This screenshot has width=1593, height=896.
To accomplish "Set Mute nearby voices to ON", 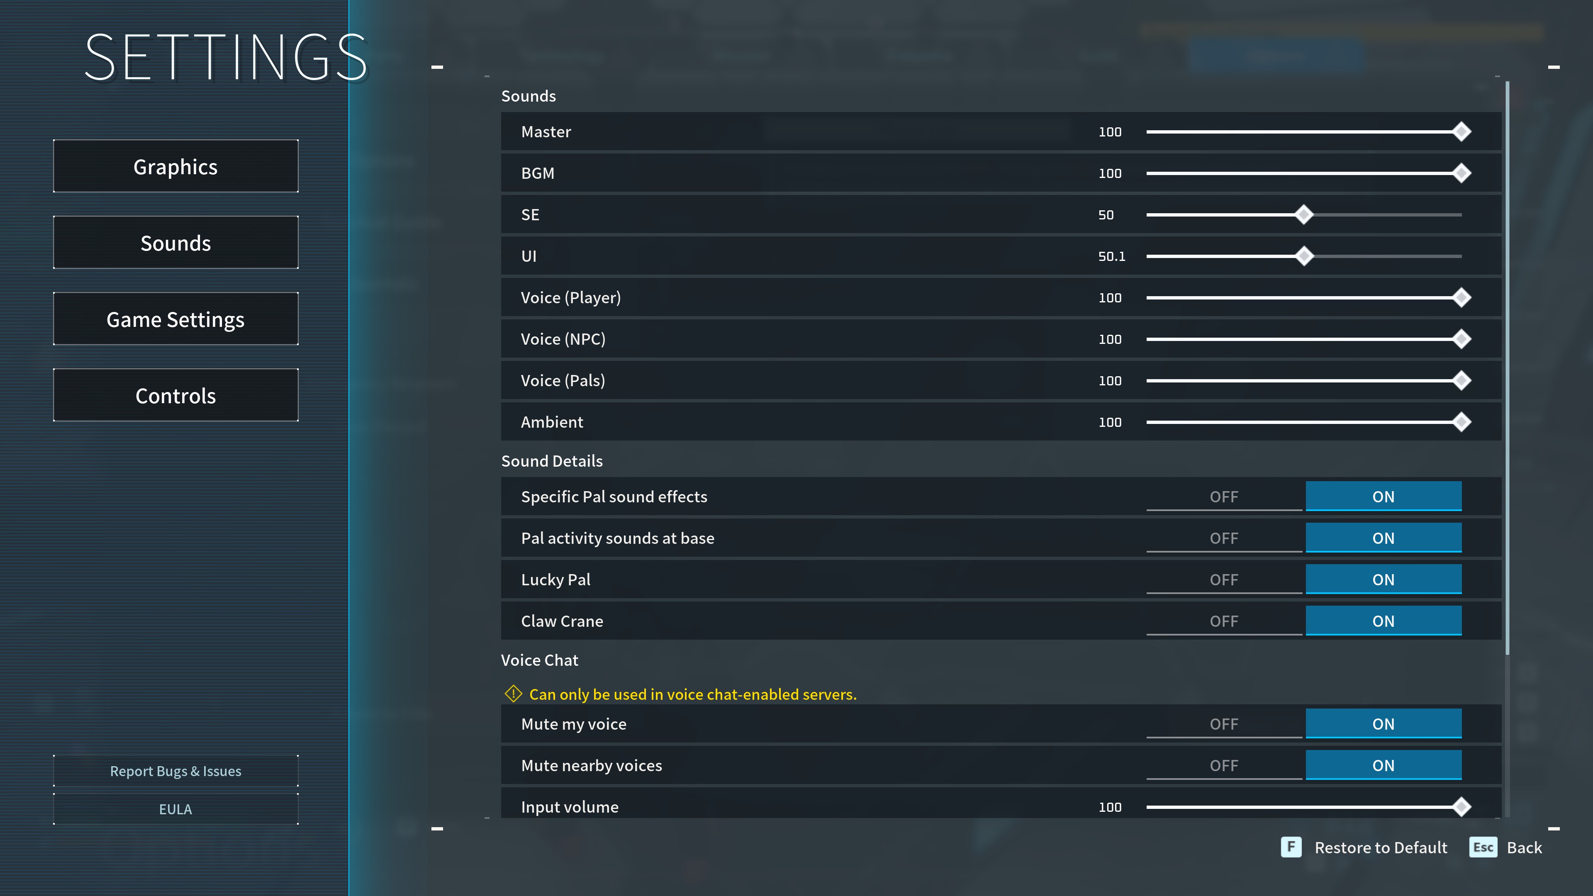I will pos(1384,765).
